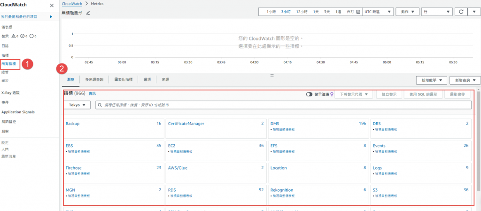
Task: Switch to the 多來源查詢 tab
Action: 94,79
